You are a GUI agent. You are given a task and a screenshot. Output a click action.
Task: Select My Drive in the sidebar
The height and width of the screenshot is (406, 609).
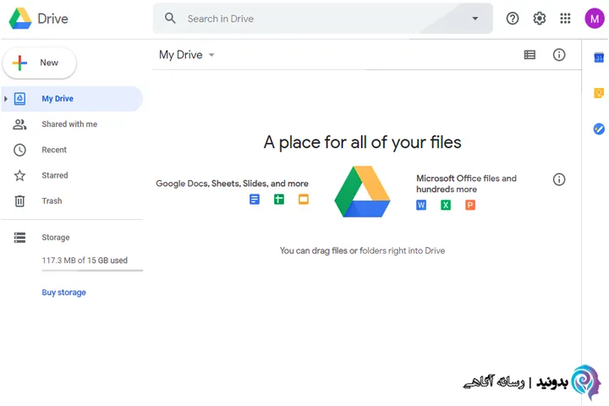pos(72,99)
